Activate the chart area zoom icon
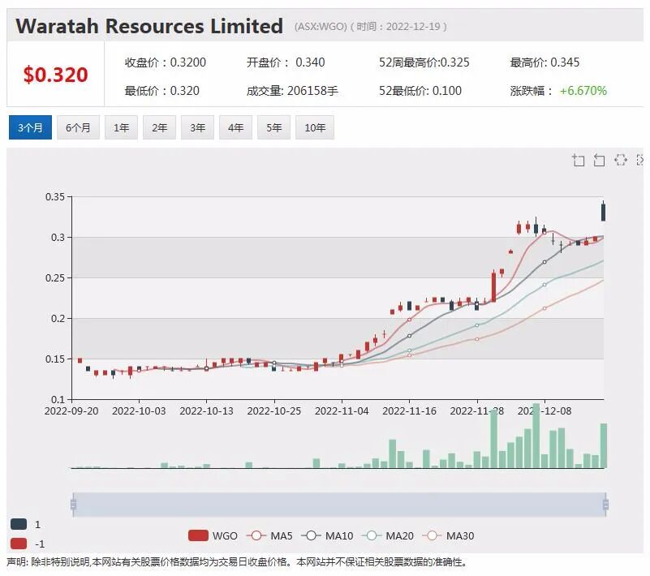The height and width of the screenshot is (576, 650). [x=579, y=160]
